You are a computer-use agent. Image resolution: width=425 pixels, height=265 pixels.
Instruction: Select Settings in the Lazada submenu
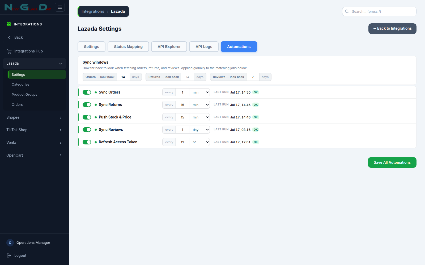(37, 75)
